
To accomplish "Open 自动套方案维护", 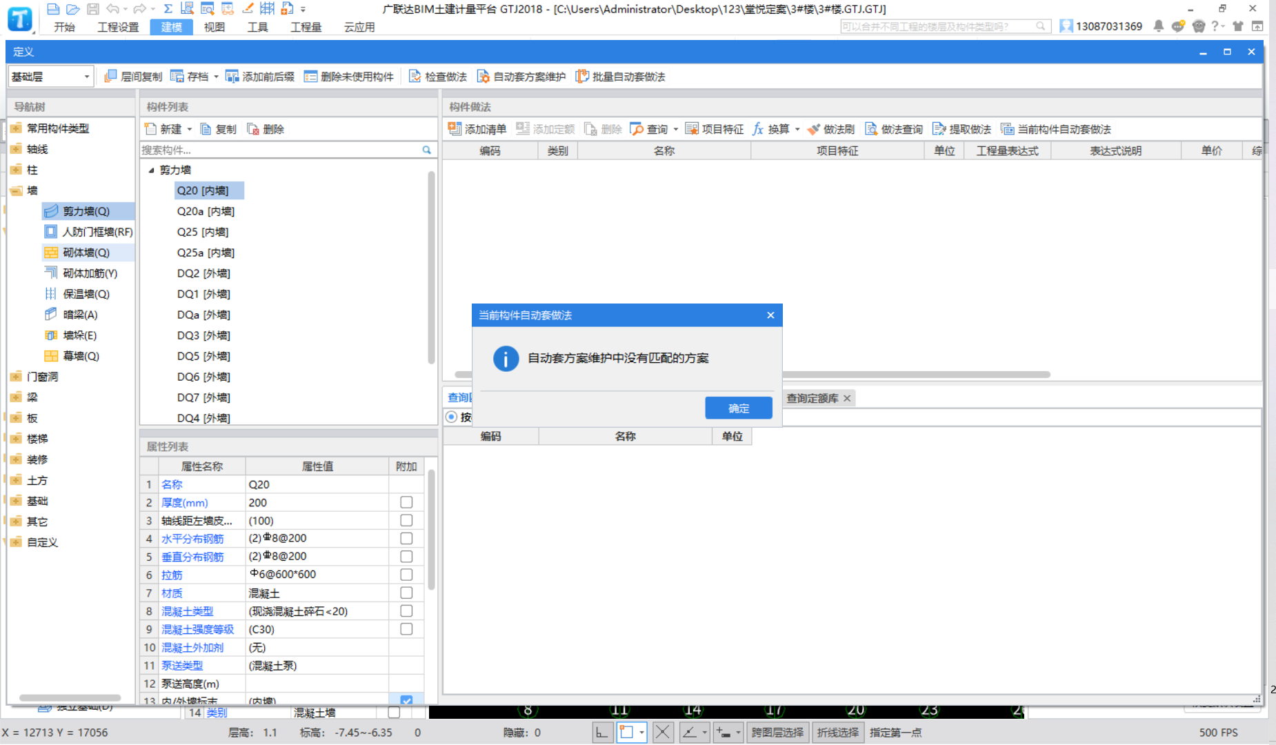I will (x=521, y=77).
